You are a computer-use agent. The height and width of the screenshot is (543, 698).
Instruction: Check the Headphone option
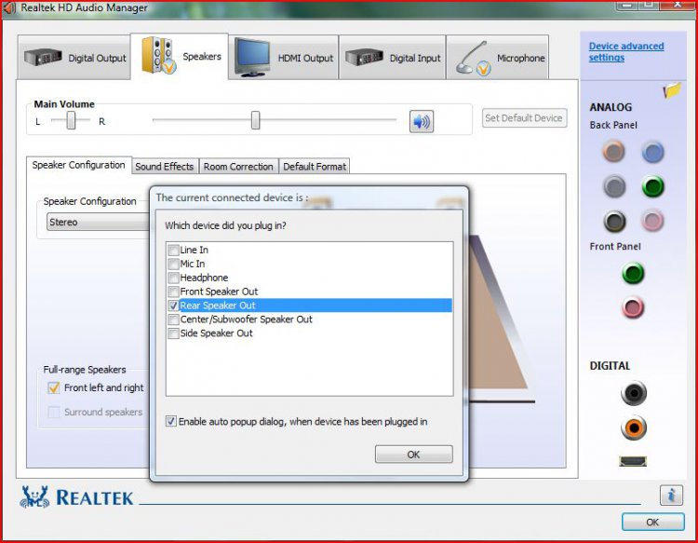click(x=174, y=278)
